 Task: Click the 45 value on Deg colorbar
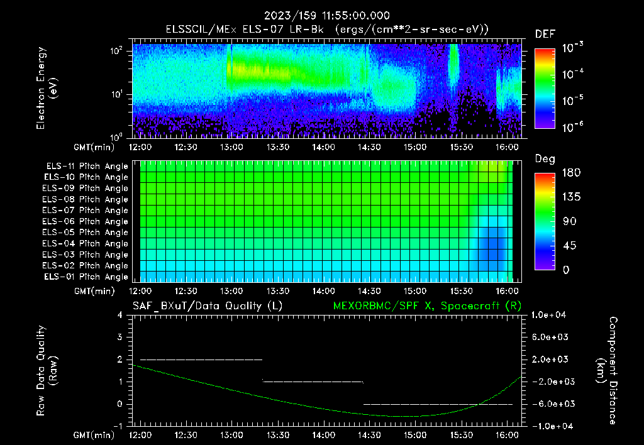click(x=571, y=246)
